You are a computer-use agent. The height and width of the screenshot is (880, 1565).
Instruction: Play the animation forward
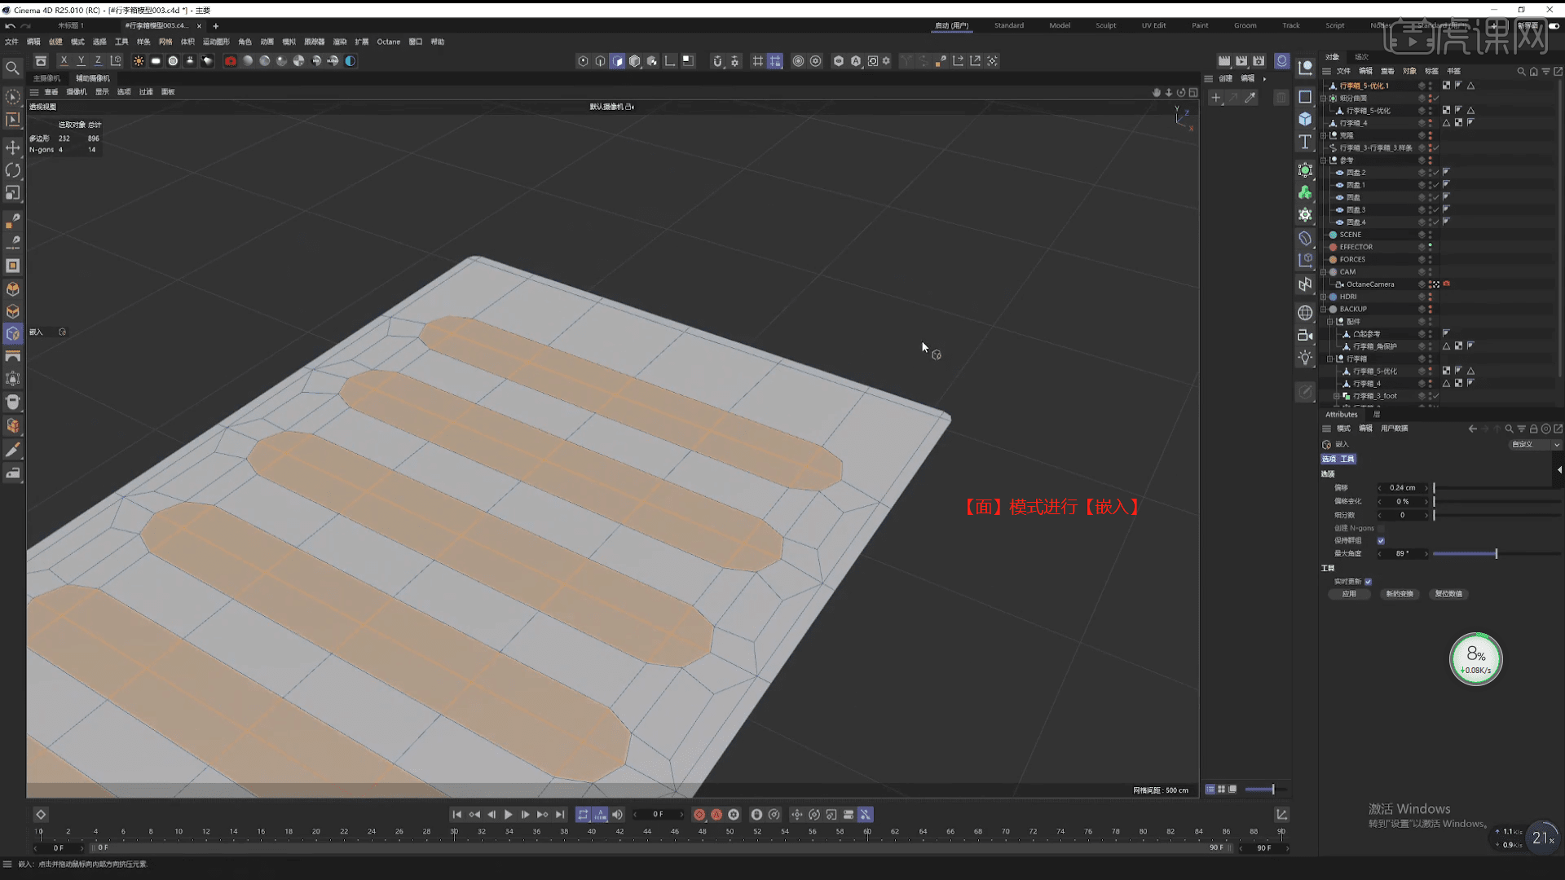click(508, 815)
